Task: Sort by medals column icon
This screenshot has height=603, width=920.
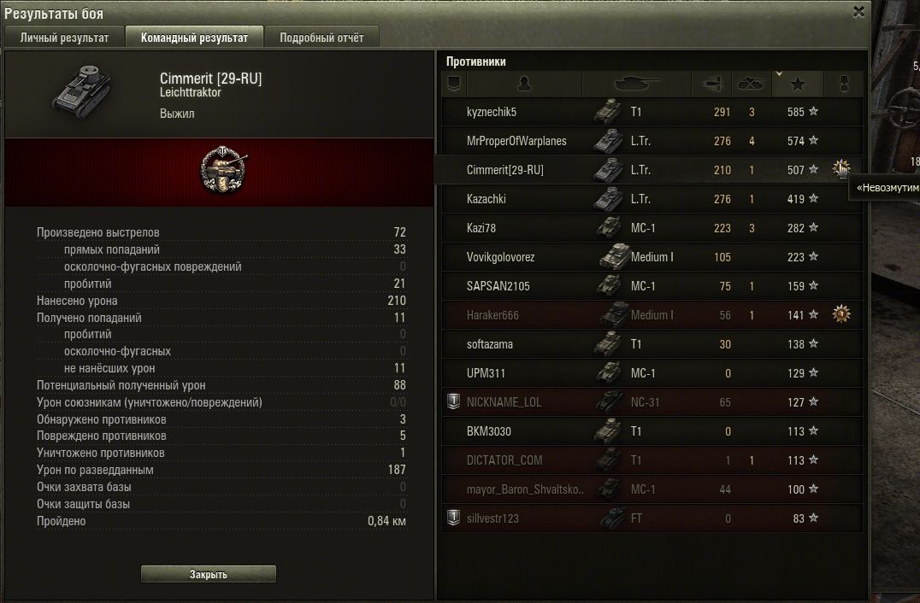Action: coord(844,84)
